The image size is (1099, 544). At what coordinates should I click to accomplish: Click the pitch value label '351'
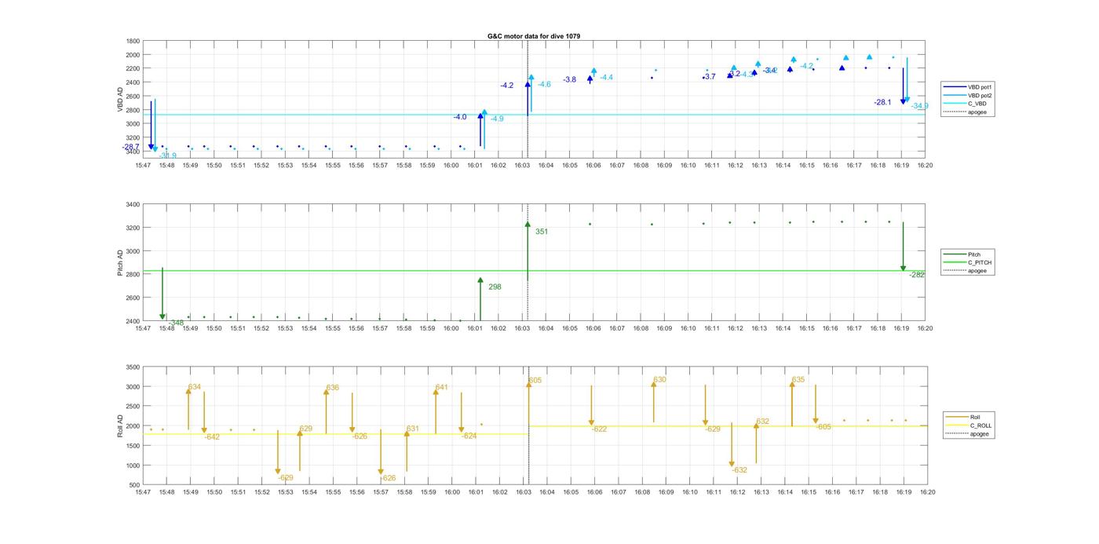coord(542,232)
